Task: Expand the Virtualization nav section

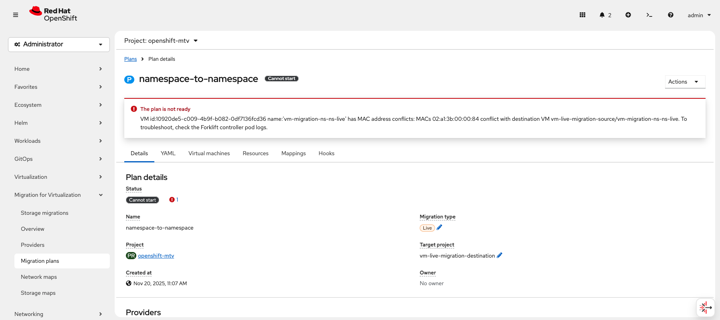Action: [58, 177]
